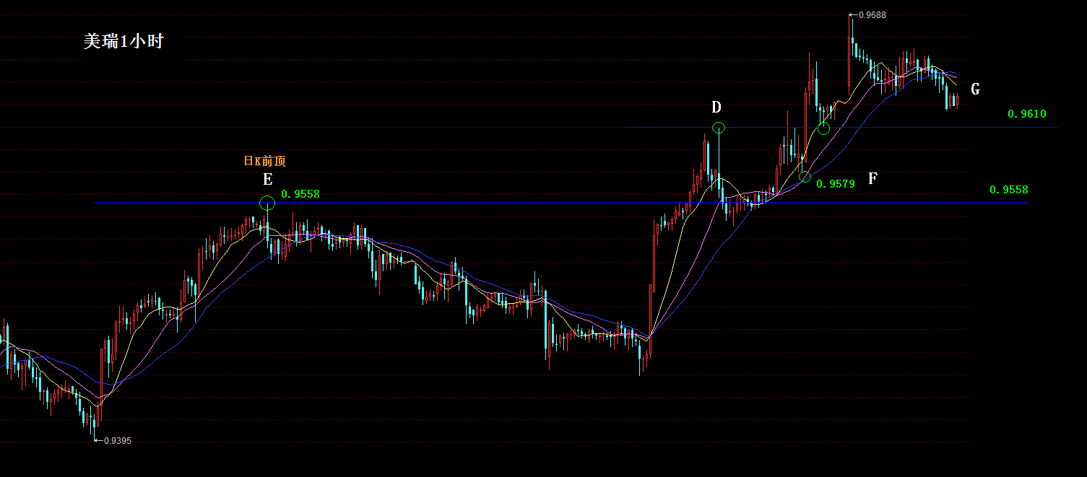Select the 0.9558 label below the 0.9610 label

tap(1009, 190)
